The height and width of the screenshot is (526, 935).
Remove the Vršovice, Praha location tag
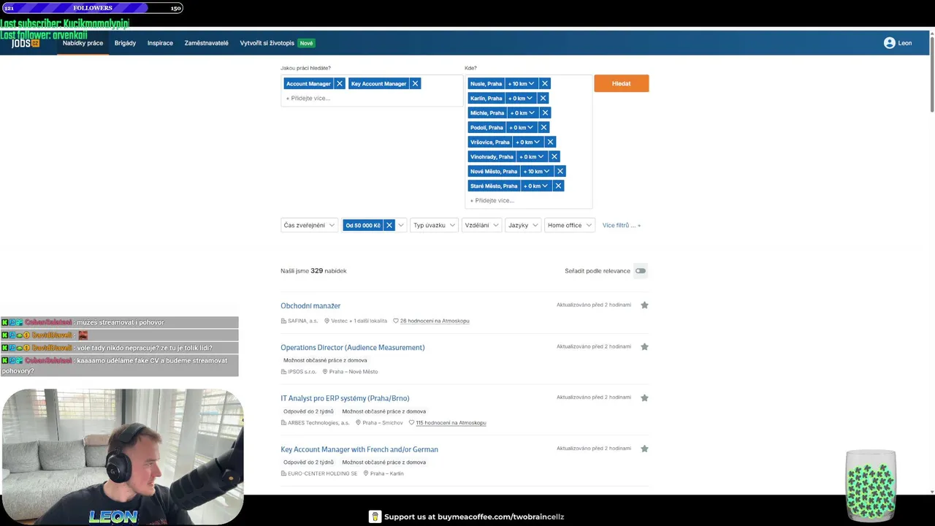pos(550,142)
